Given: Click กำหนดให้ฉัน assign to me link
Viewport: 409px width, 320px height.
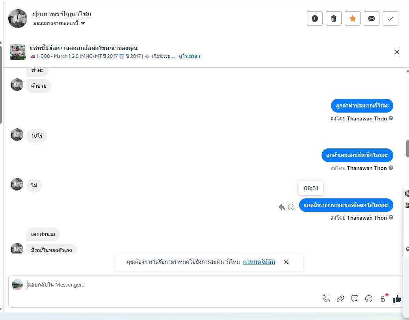Looking at the screenshot, I should (x=259, y=262).
